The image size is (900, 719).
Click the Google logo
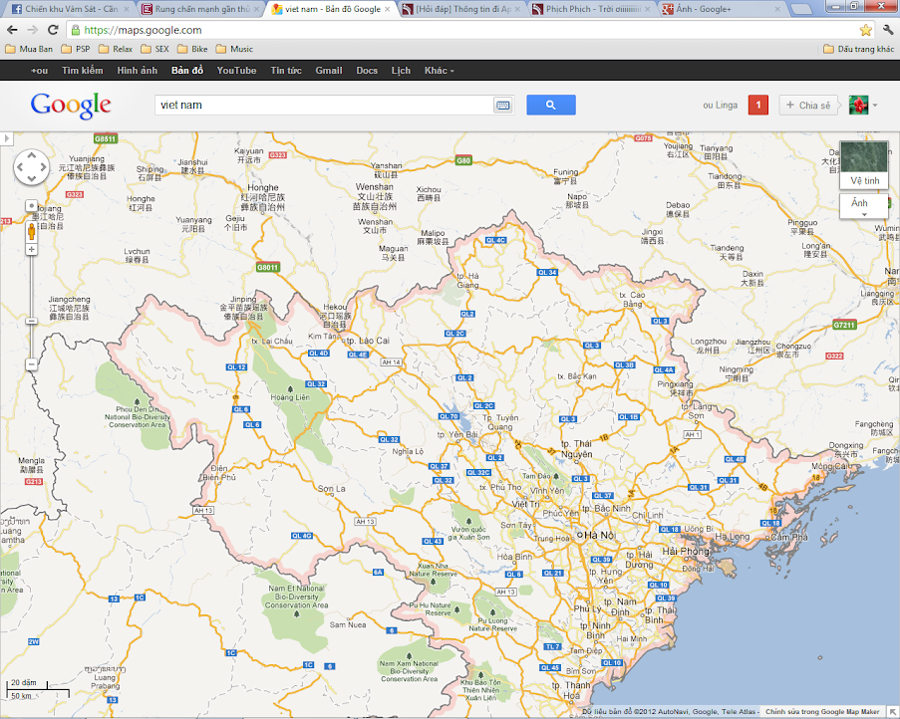[71, 106]
